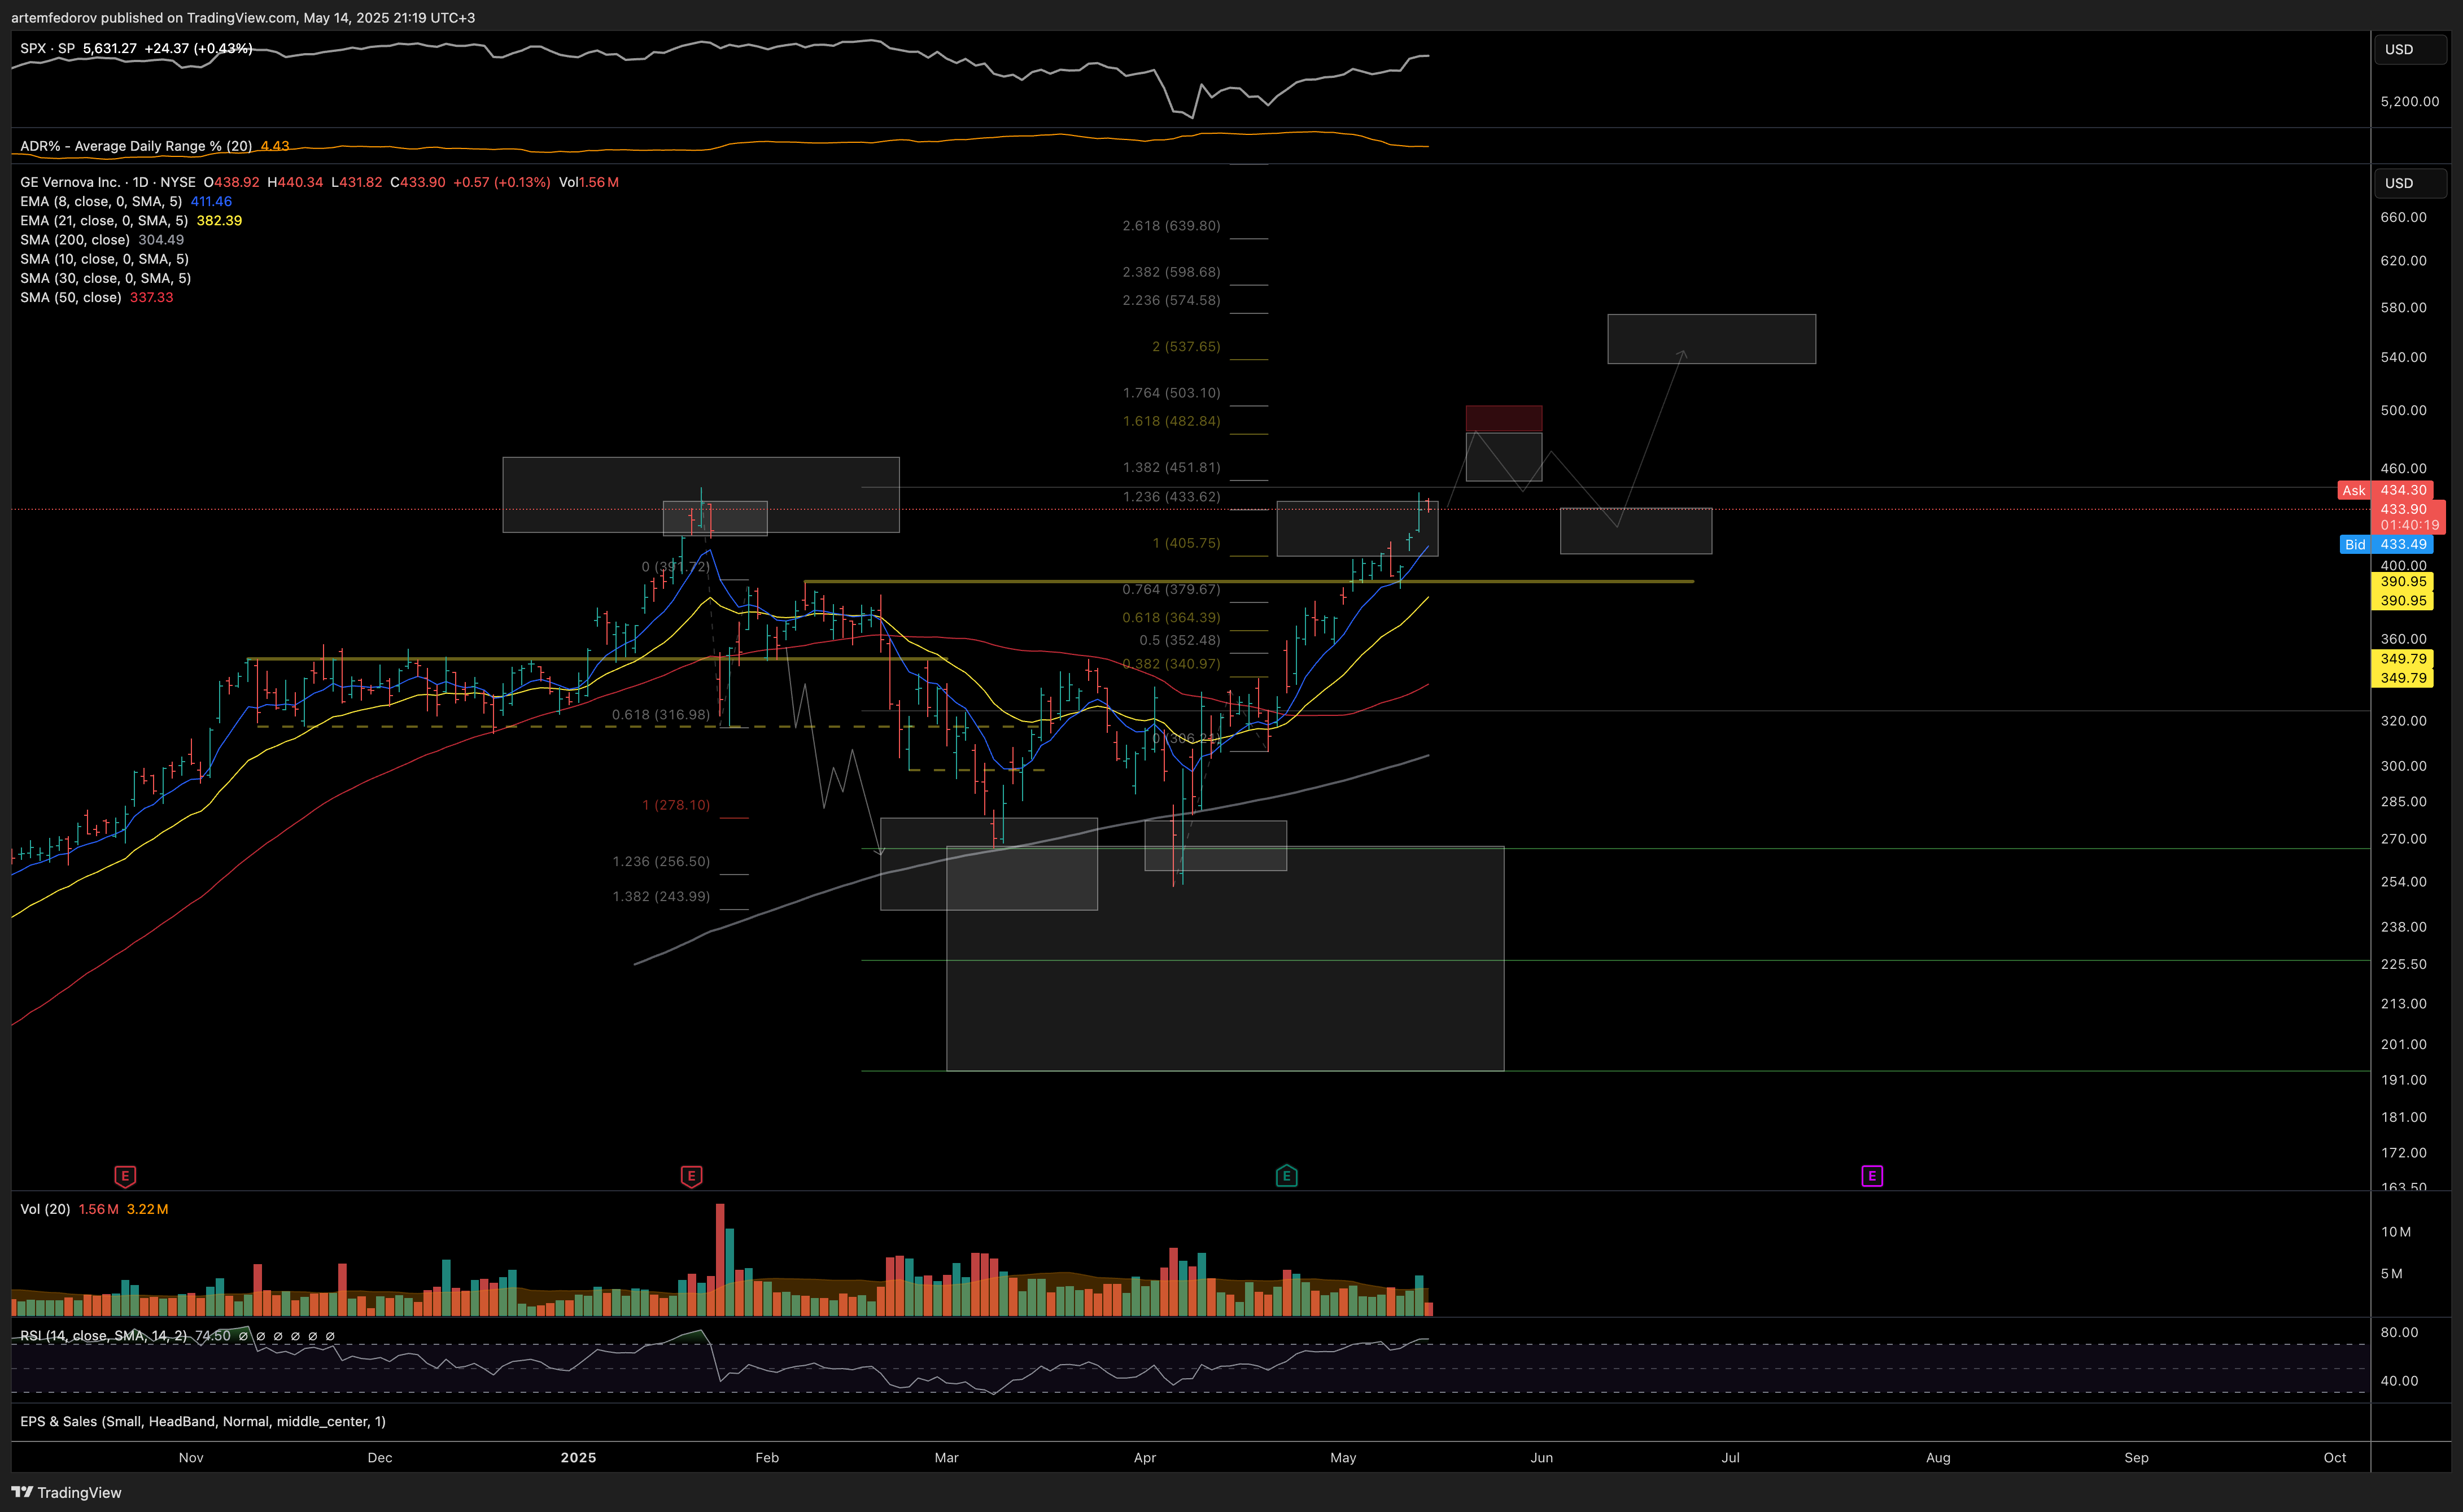Click the Nov label on time axis
Screen dimensions: 2463x1512
191,1457
